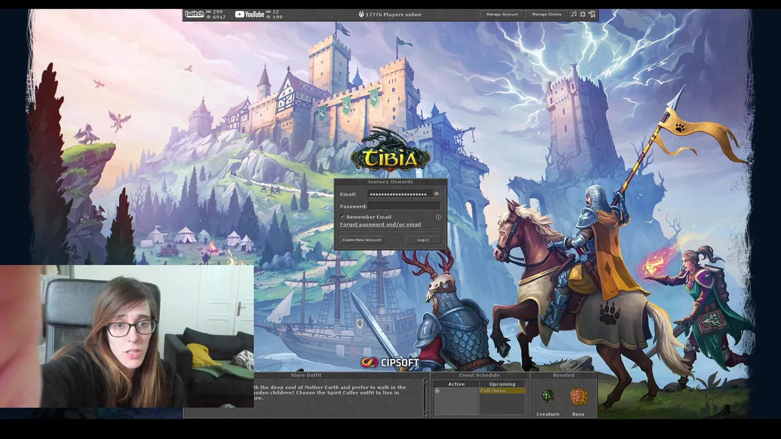This screenshot has height=439, width=781.
Task: Click the 17776 Players online text
Action: tap(394, 14)
